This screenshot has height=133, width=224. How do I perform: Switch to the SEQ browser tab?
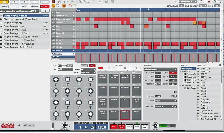pyautogui.click(x=14, y=6)
